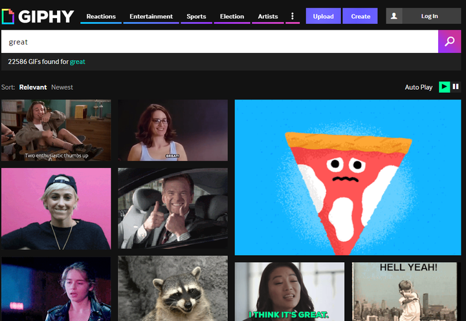Screen dimensions: 466x321
Task: Click the Create button
Action: pos(361,16)
